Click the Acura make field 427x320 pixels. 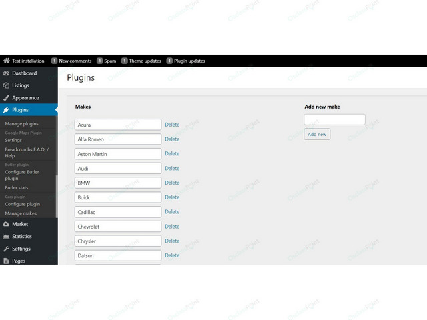[118, 125]
